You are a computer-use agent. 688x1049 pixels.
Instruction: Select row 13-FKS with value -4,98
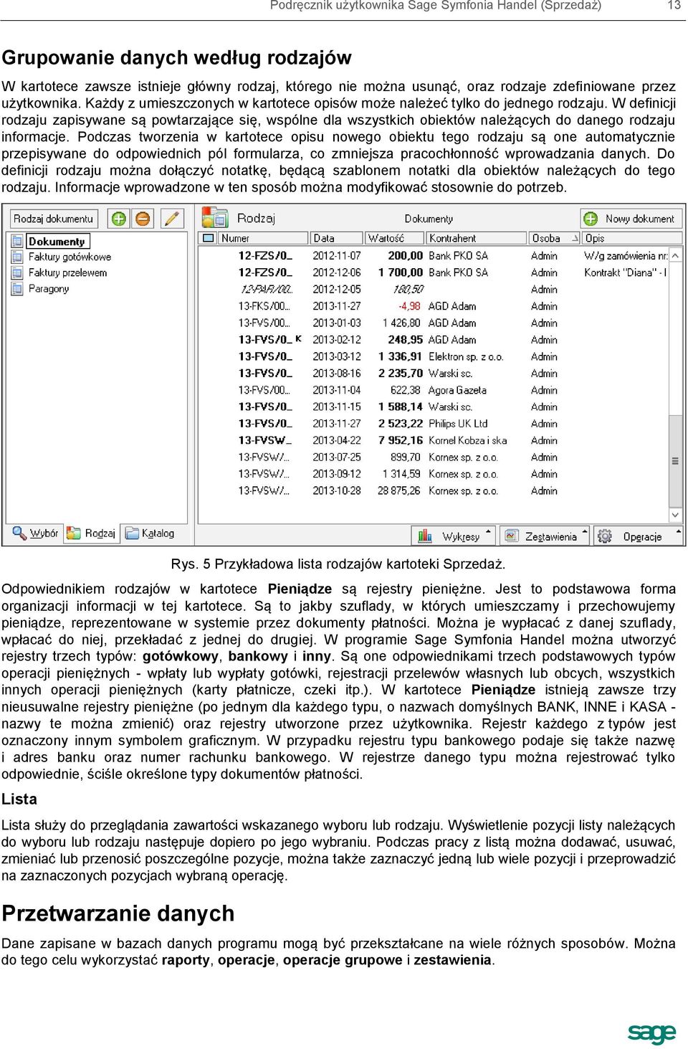tap(434, 306)
